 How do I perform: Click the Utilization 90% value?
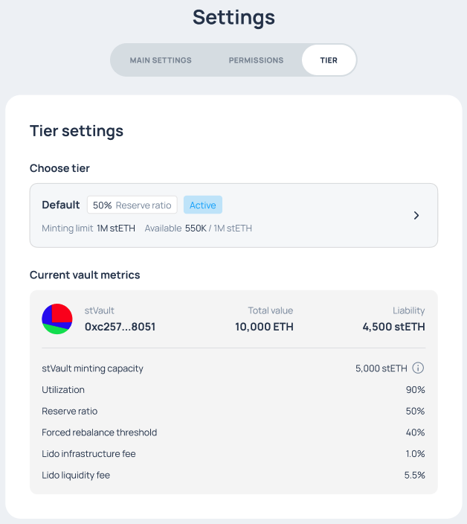[415, 389]
